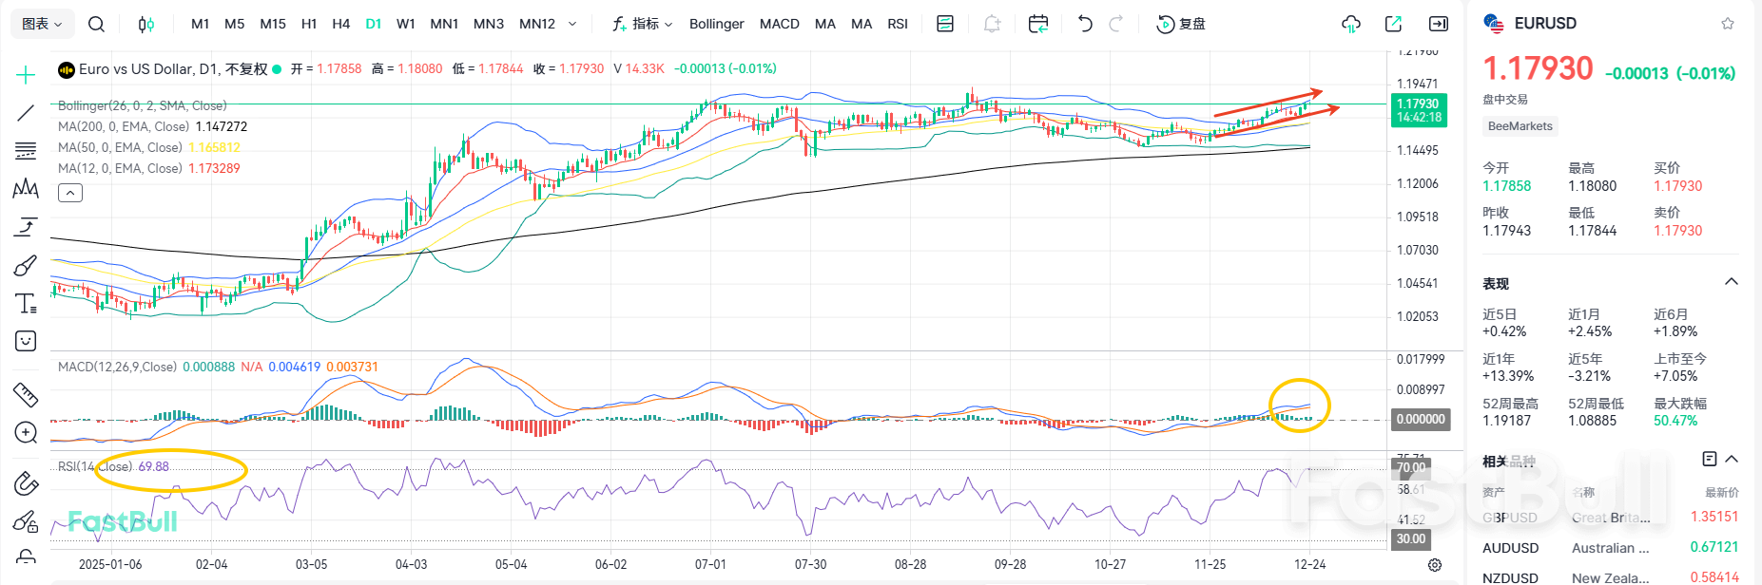
Task: Click the symbol search magnifier icon
Action: [x=96, y=24]
